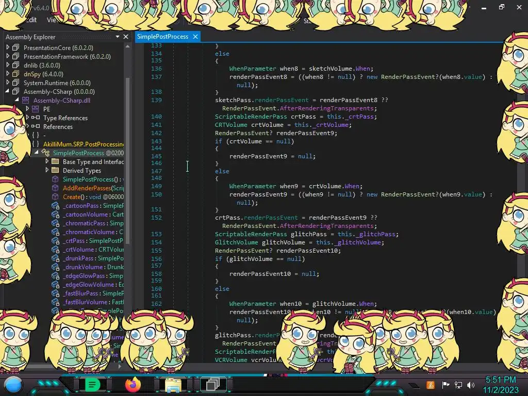
Task: Click the PresentationCore assembly icon
Action: 15,47
